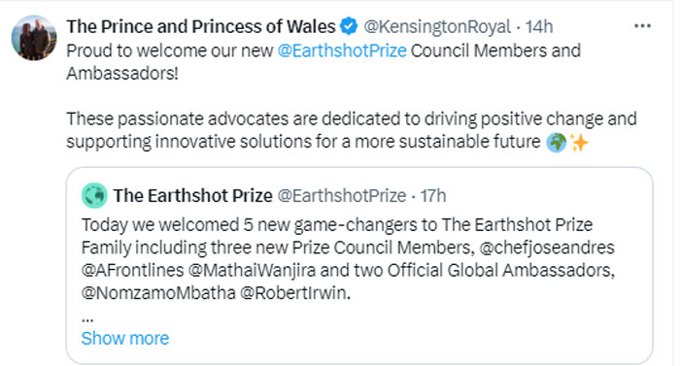680x366 pixels.
Task: Click the @AFrontlines mention
Action: [x=133, y=270]
